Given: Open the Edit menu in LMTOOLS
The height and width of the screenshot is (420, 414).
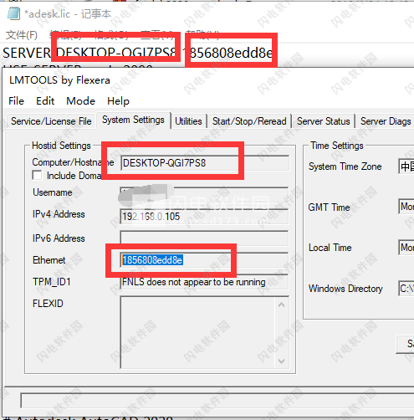Looking at the screenshot, I should click(x=45, y=101).
